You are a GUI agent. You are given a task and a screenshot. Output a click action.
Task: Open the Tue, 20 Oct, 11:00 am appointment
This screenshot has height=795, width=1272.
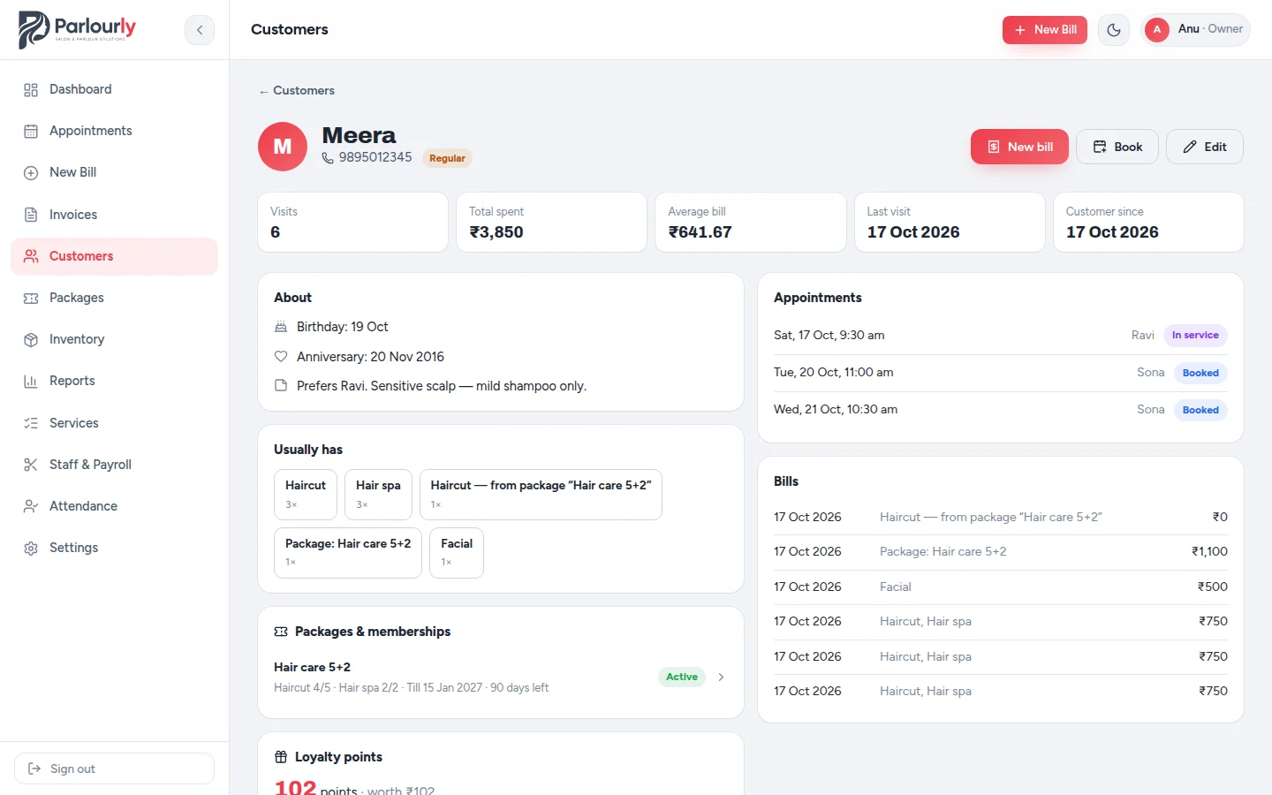(x=1001, y=373)
